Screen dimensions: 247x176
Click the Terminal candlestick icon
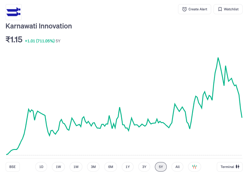pyautogui.click(x=238, y=167)
